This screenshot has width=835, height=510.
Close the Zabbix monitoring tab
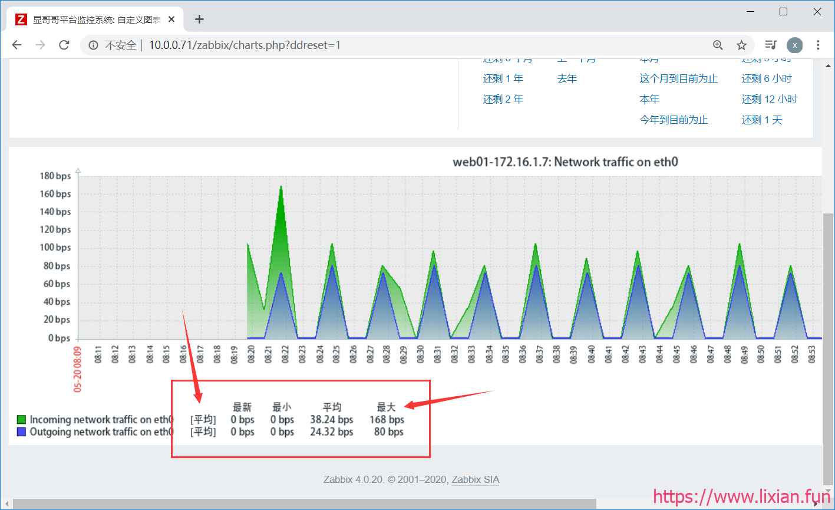[171, 19]
